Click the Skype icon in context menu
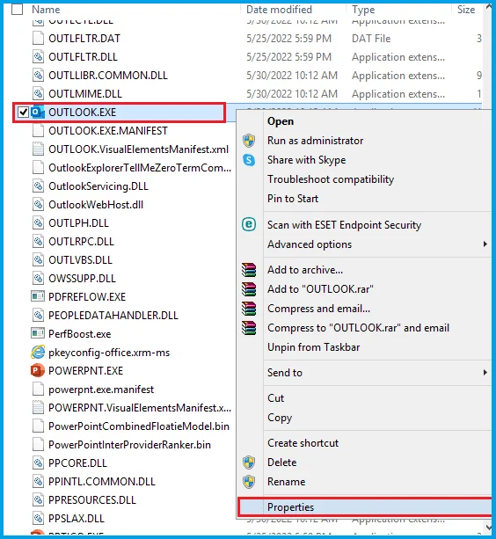This screenshot has height=539, width=496. click(249, 160)
